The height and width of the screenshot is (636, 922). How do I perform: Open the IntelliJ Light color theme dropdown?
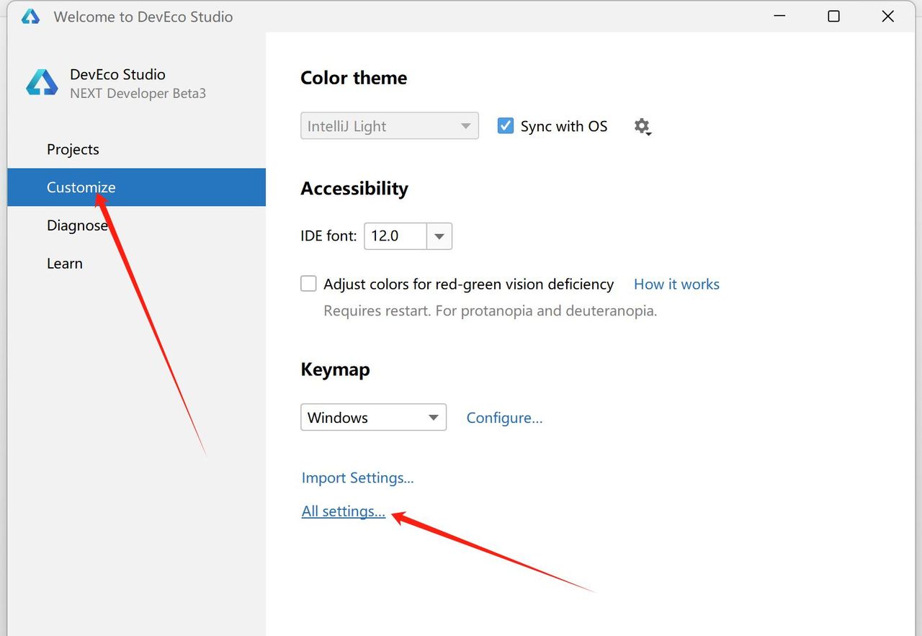tap(389, 126)
